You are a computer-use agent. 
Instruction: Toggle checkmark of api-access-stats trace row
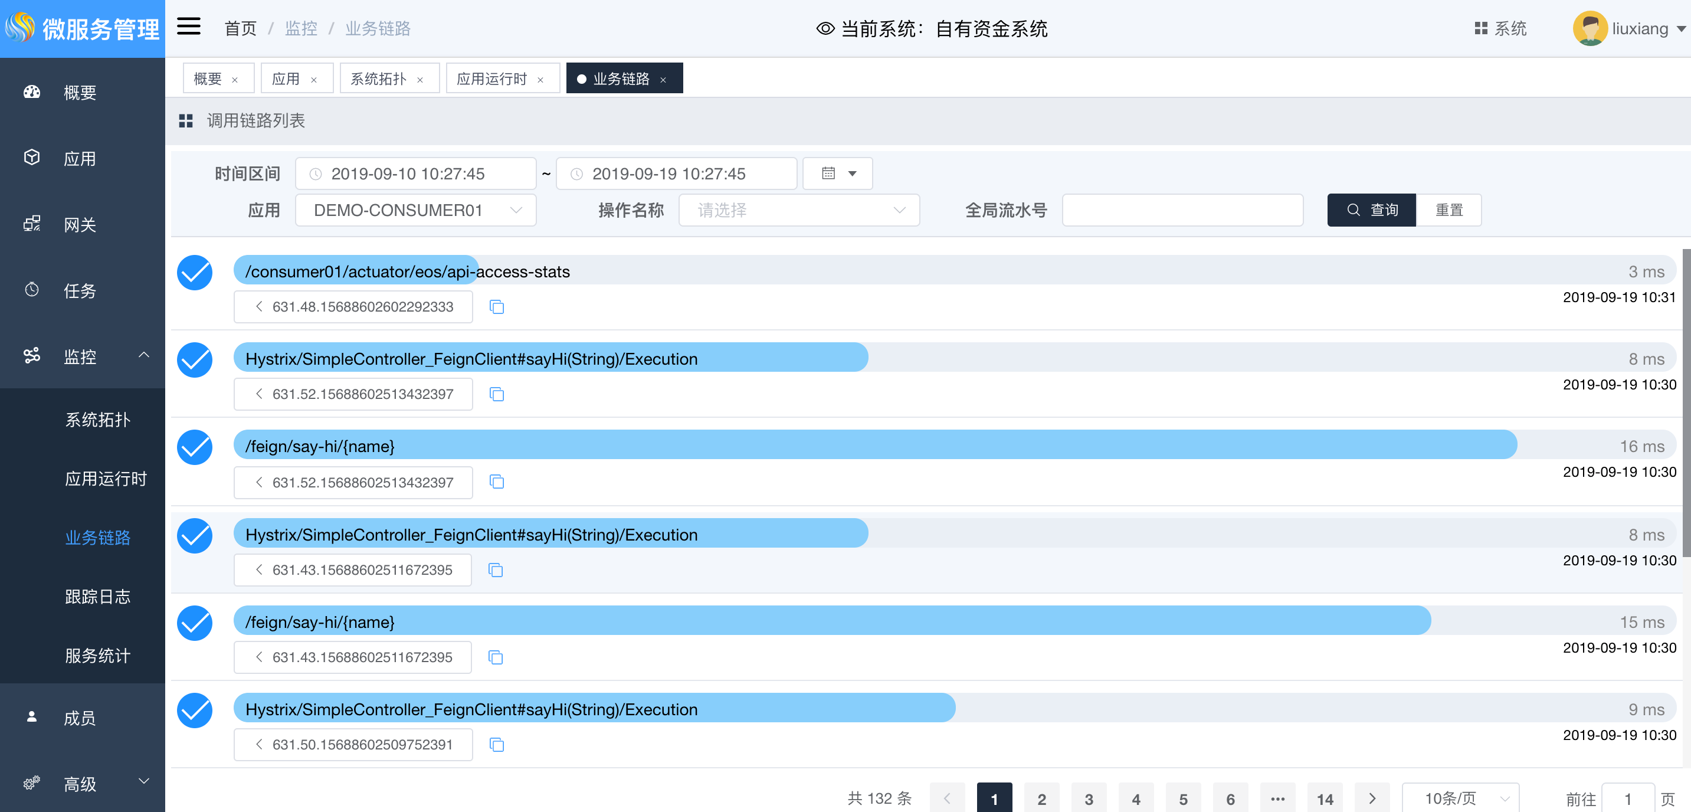click(x=194, y=272)
